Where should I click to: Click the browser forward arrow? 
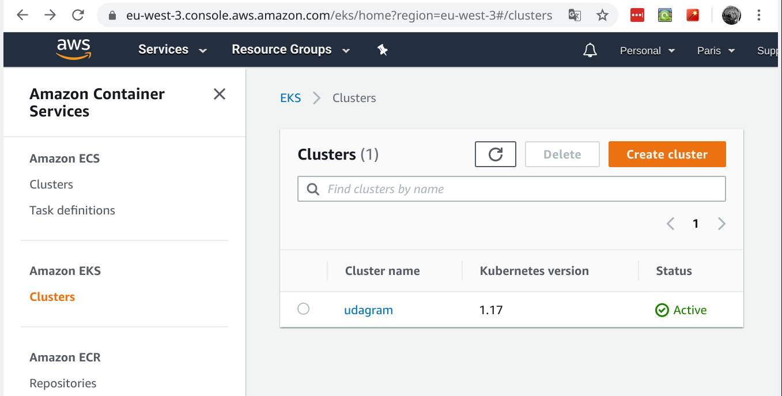[x=50, y=16]
